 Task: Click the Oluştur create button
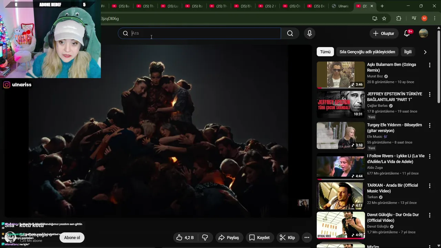(x=383, y=33)
